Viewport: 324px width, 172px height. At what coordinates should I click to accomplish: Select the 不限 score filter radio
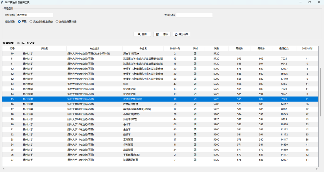tap(22, 22)
